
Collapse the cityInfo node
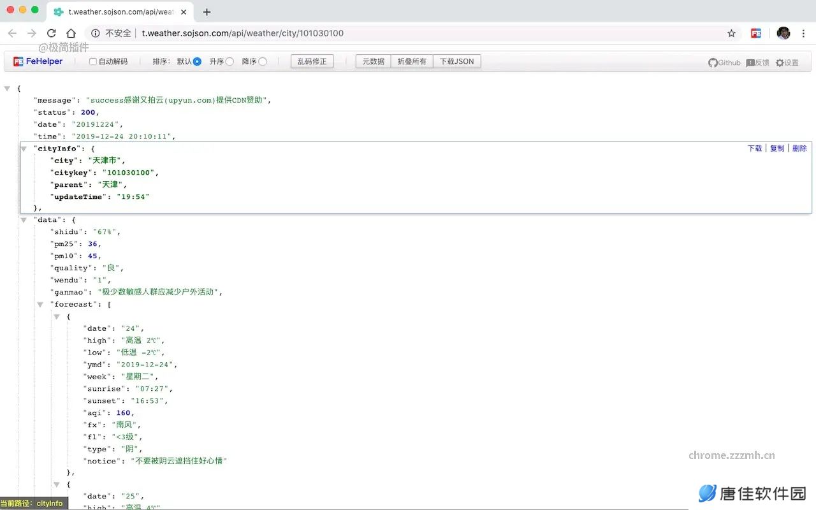pyautogui.click(x=24, y=149)
